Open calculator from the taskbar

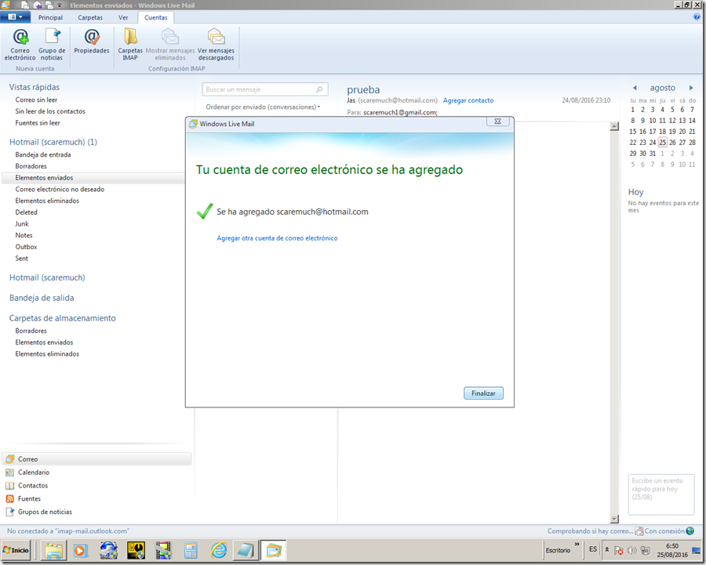pyautogui.click(x=191, y=550)
